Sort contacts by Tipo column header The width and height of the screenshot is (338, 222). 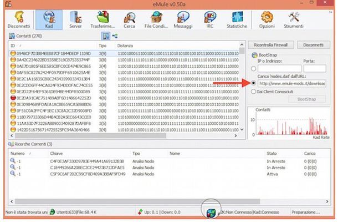(103, 46)
